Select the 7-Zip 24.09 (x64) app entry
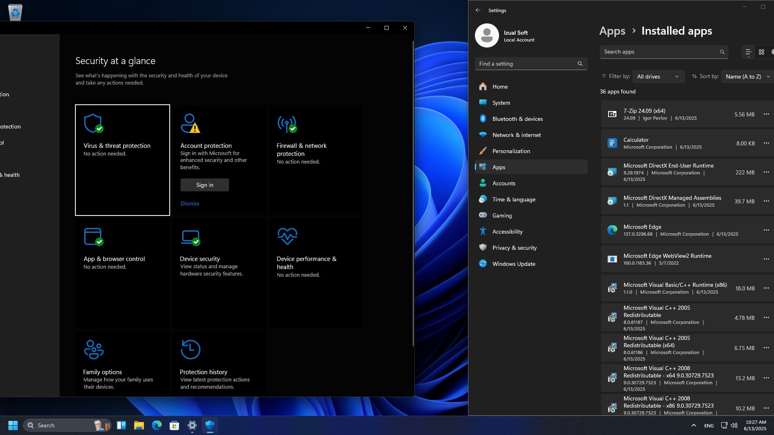The width and height of the screenshot is (774, 435). pyautogui.click(x=687, y=114)
